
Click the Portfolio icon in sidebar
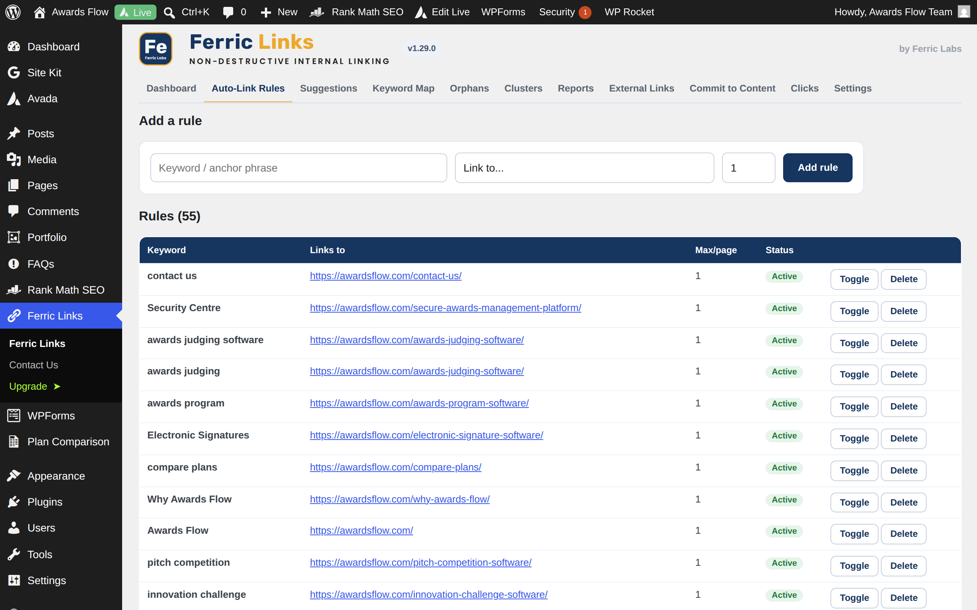tap(14, 237)
